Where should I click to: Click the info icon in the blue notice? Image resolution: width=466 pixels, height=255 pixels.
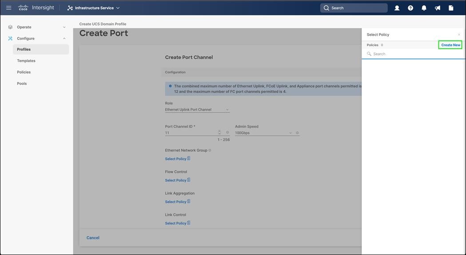[x=170, y=86]
